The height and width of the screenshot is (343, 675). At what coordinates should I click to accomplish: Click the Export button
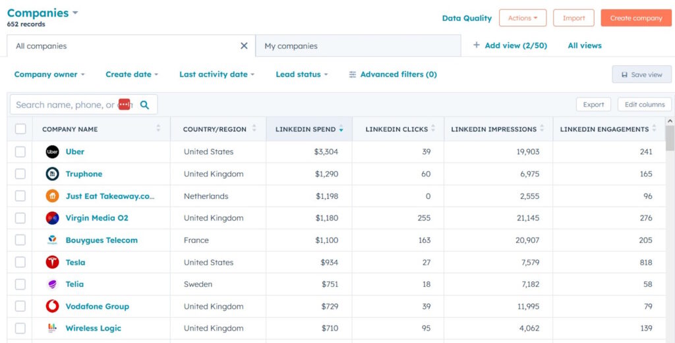tap(593, 105)
